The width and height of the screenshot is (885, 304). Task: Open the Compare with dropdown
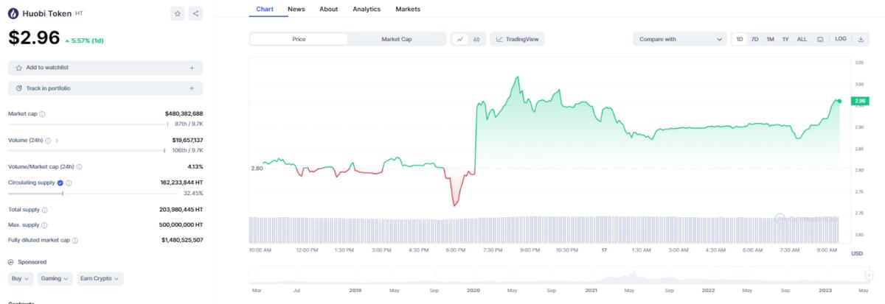coord(681,39)
